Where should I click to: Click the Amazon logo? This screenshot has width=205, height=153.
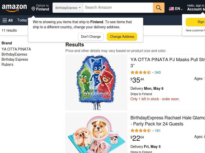[14, 8]
